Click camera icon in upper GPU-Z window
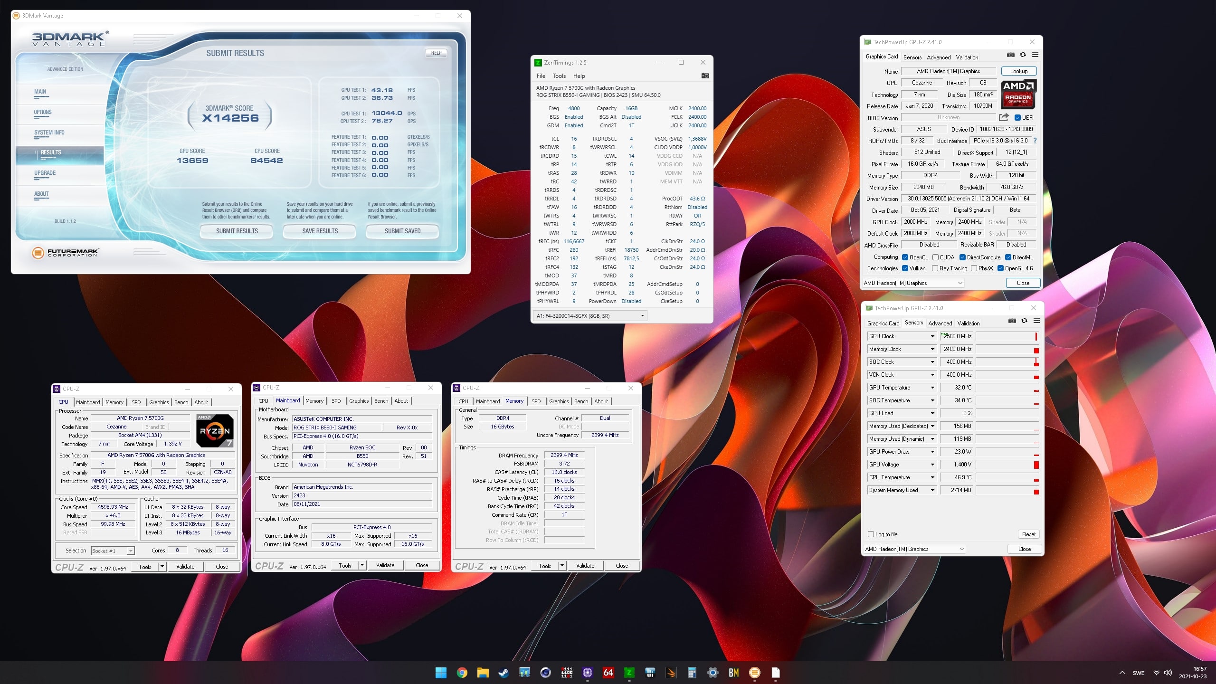This screenshot has height=684, width=1216. coord(1010,55)
